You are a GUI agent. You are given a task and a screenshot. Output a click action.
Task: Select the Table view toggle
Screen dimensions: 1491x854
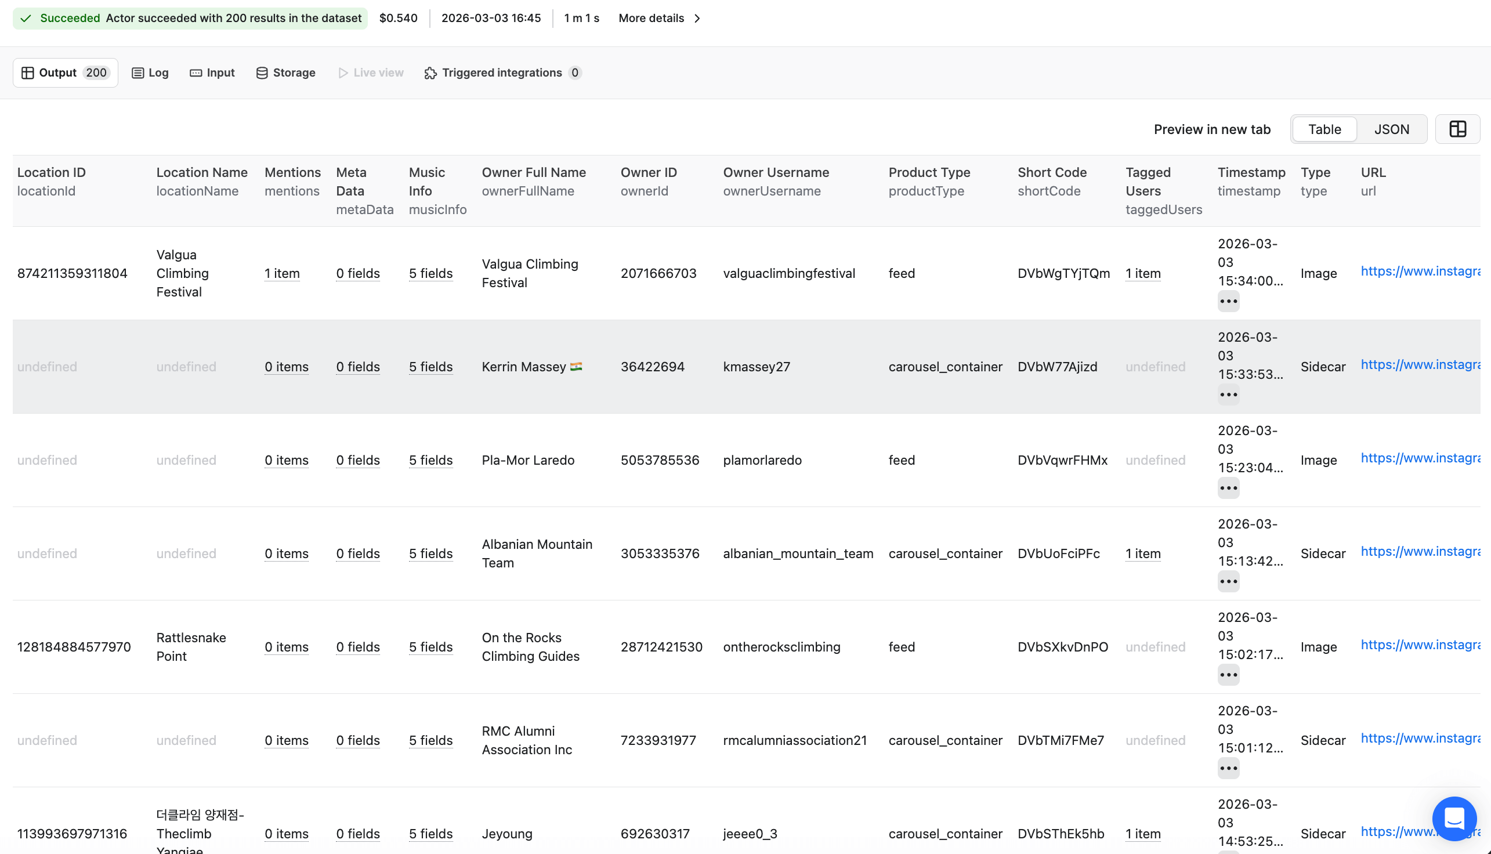pyautogui.click(x=1324, y=129)
